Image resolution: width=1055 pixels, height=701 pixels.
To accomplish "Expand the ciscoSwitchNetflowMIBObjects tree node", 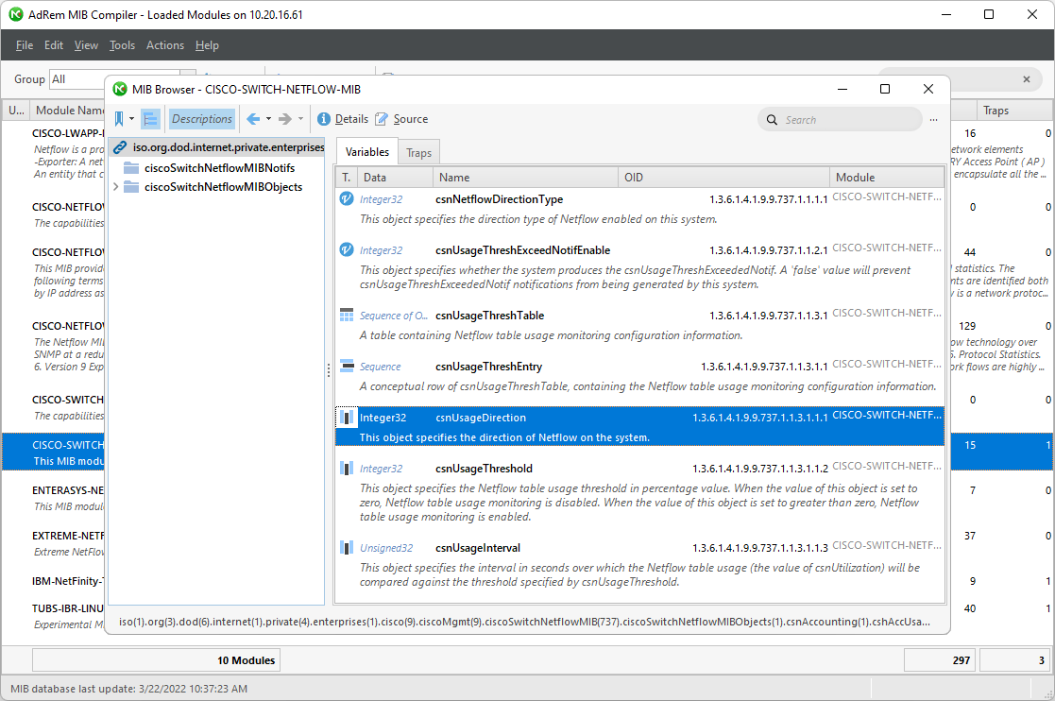I will [116, 187].
